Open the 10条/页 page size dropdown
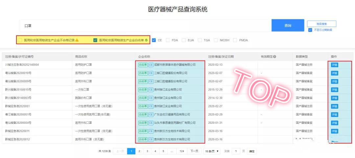355x158 pixels. click(x=212, y=151)
